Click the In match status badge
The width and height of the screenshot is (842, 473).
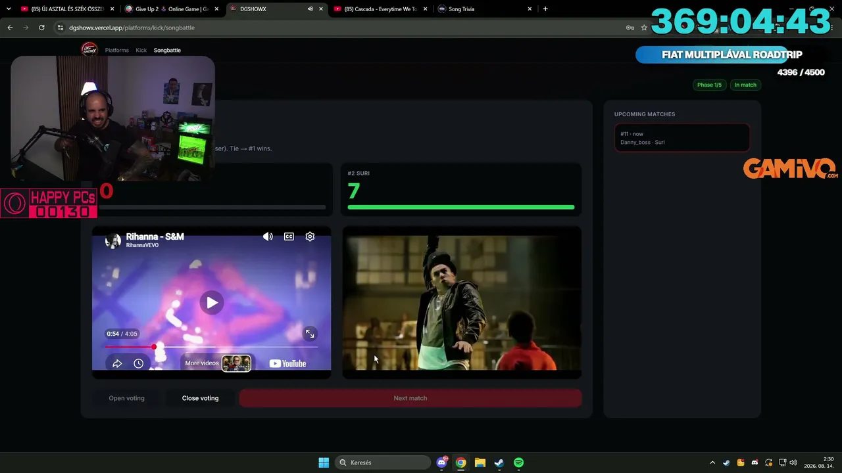(745, 85)
